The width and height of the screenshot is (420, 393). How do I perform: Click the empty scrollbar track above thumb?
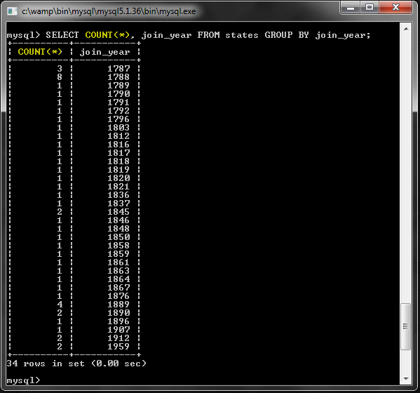[x=406, y=168]
